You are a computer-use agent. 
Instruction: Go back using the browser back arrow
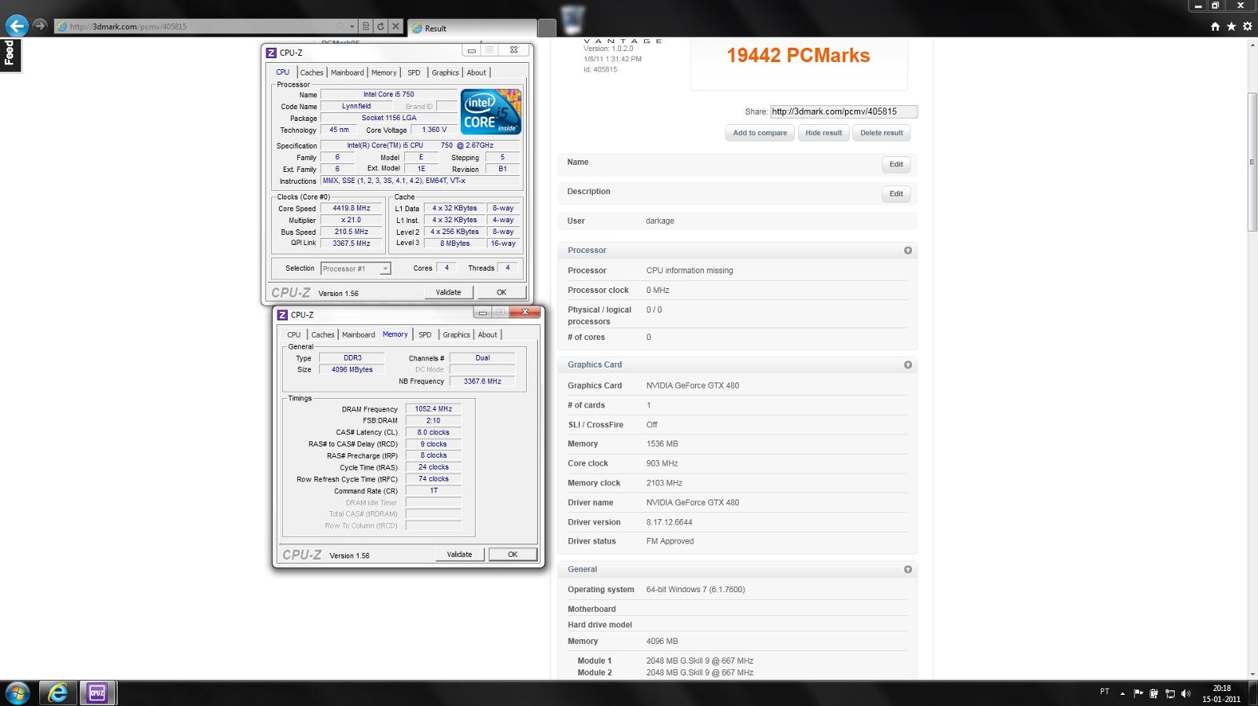point(17,26)
